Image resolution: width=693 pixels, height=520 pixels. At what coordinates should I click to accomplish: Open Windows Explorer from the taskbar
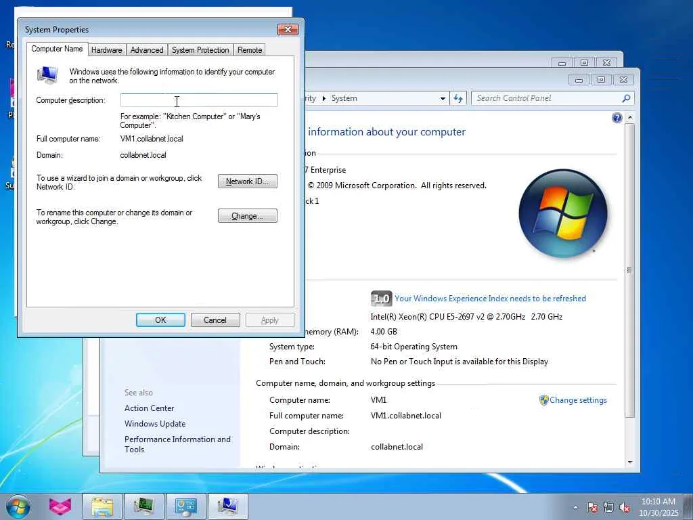click(102, 506)
